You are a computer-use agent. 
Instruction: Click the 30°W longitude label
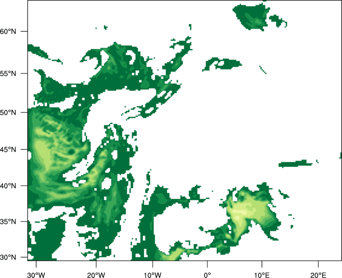coord(36,275)
